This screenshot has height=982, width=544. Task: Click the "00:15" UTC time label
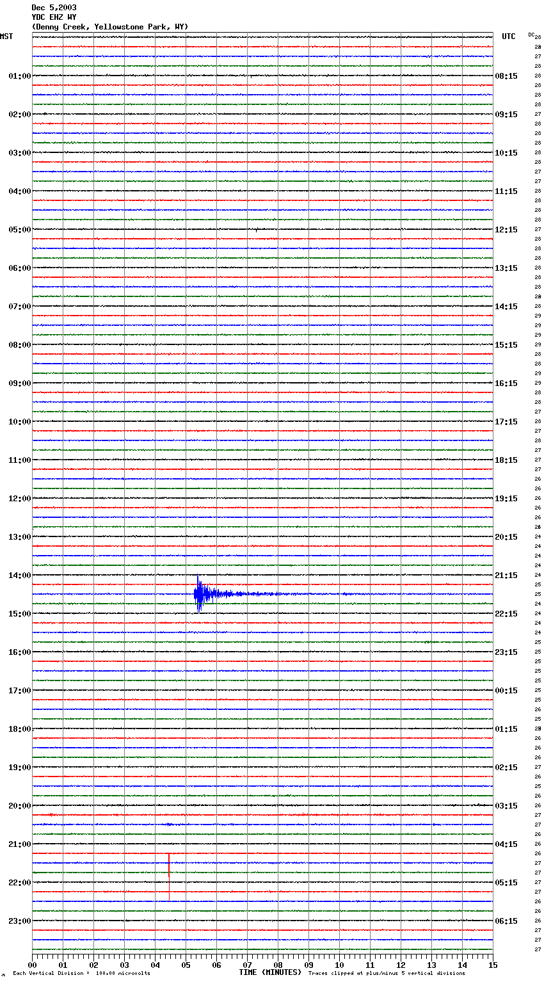(506, 691)
